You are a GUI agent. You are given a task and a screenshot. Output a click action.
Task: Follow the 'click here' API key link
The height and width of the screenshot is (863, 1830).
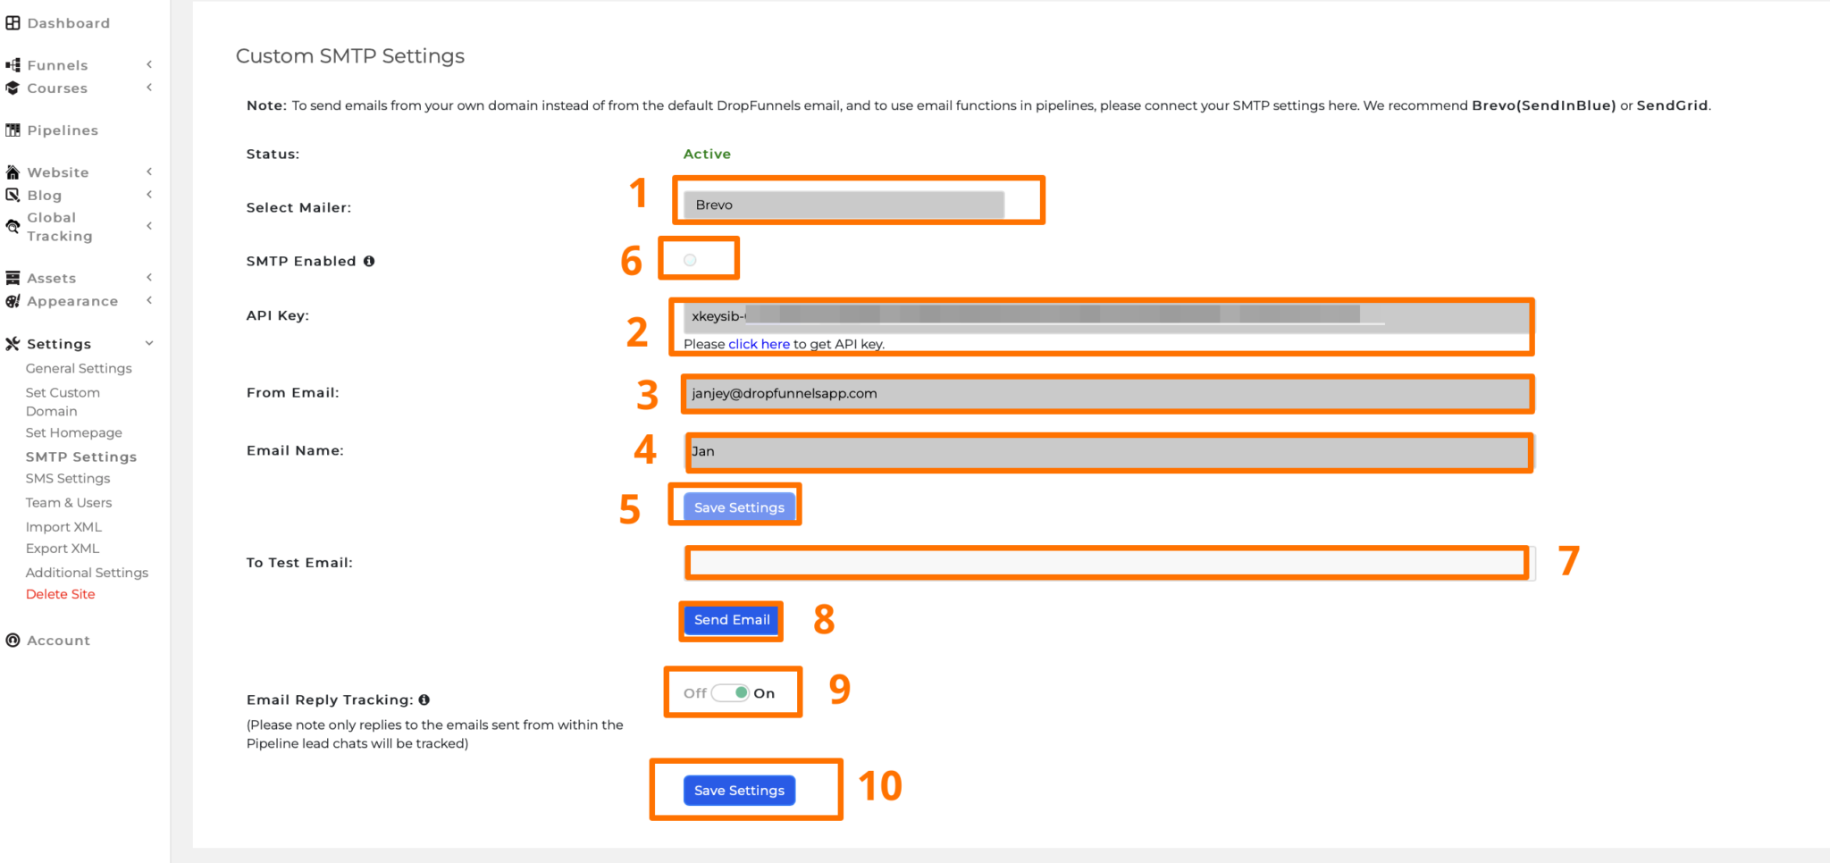pos(758,344)
